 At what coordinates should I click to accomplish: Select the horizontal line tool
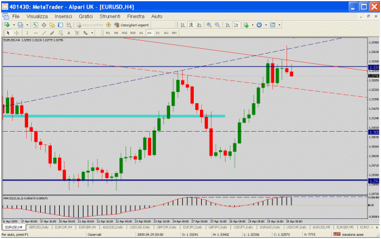(35, 33)
